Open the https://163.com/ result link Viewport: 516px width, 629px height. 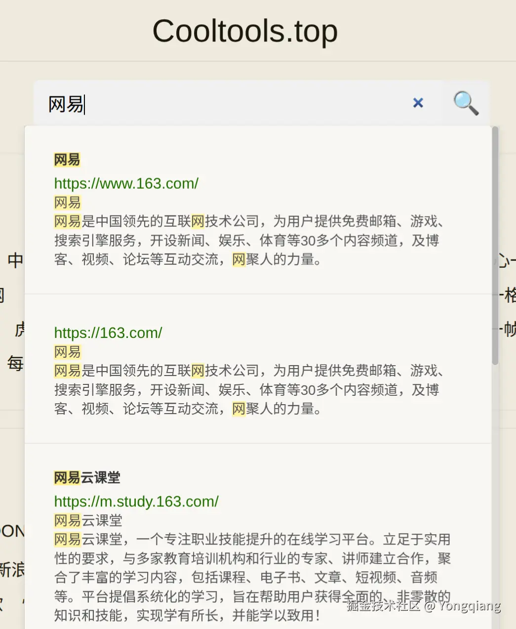108,333
